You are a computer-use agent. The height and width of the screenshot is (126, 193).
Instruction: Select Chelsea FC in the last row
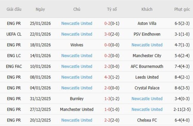tap(147, 120)
